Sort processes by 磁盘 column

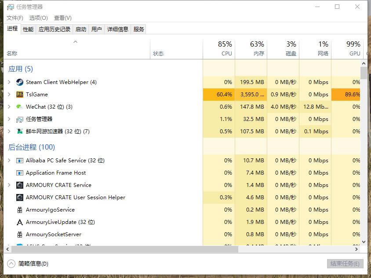[283, 49]
